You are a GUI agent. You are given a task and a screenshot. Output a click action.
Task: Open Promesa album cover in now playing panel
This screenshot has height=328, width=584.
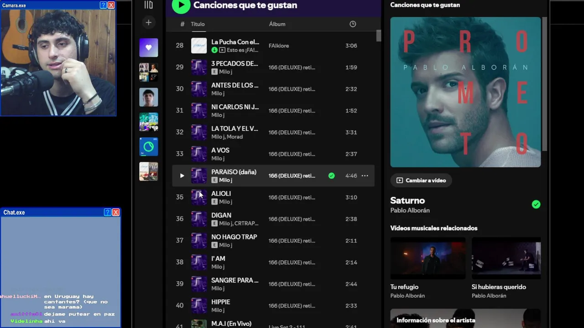[465, 92]
